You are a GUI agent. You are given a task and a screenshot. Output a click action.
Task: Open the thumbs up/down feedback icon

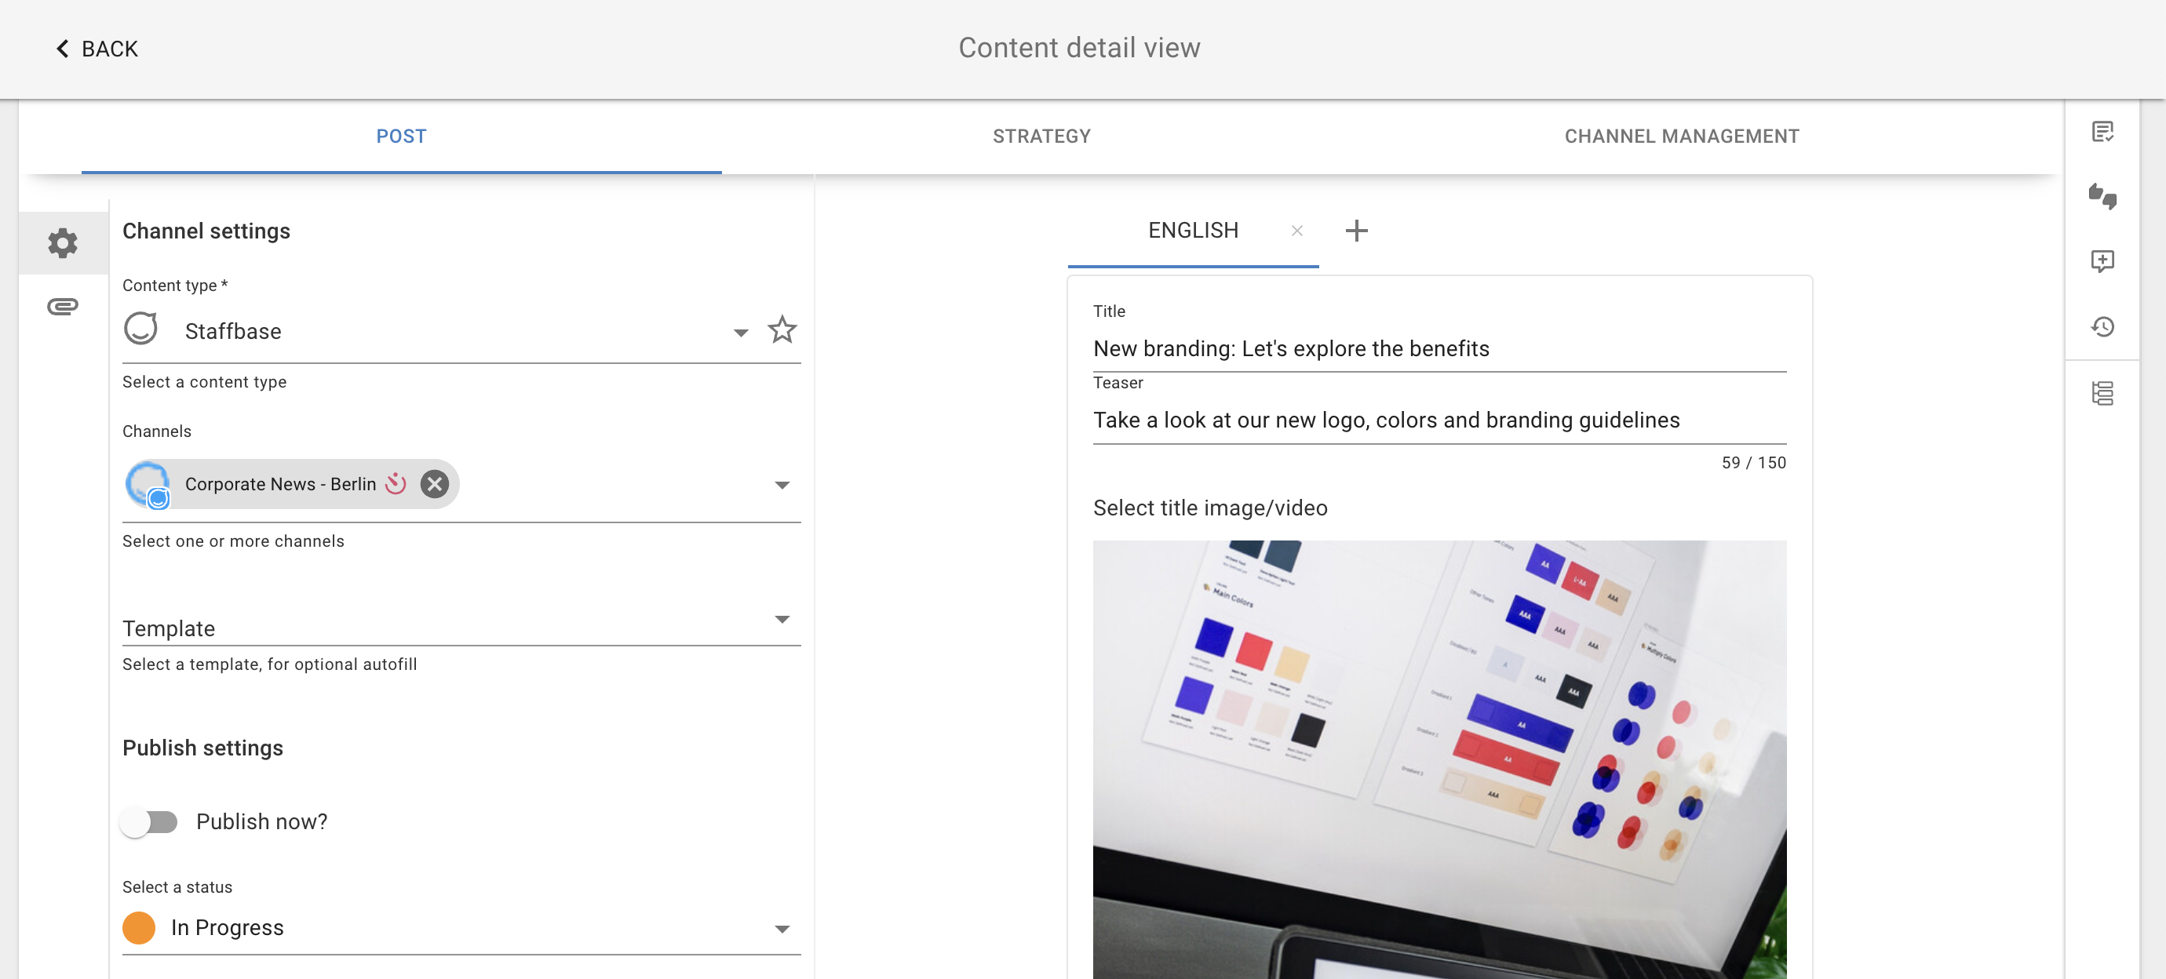click(x=2103, y=196)
